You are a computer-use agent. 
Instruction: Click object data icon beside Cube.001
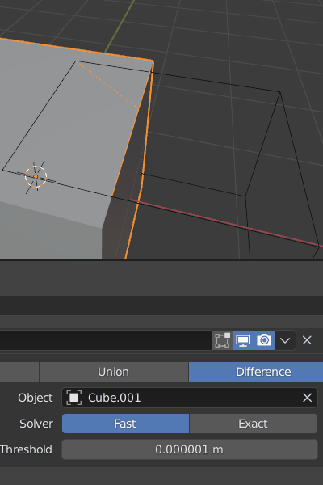(73, 398)
